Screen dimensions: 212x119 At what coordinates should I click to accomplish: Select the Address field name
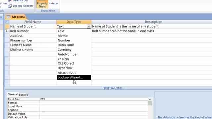32,36
